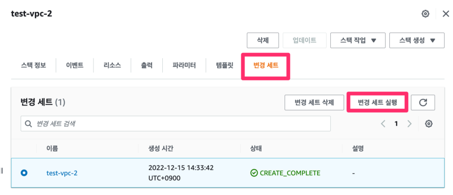This screenshot has width=453, height=195.
Task: Go to the previous page arrow
Action: point(383,124)
